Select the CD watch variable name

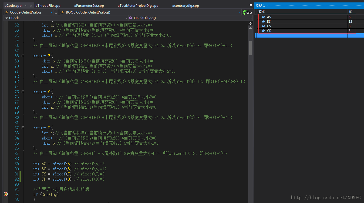269,31
